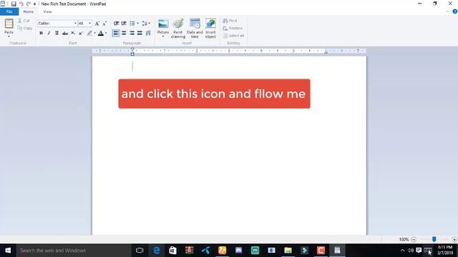The width and height of the screenshot is (458, 257).
Task: Toggle Italic formatting
Action: coord(49,34)
